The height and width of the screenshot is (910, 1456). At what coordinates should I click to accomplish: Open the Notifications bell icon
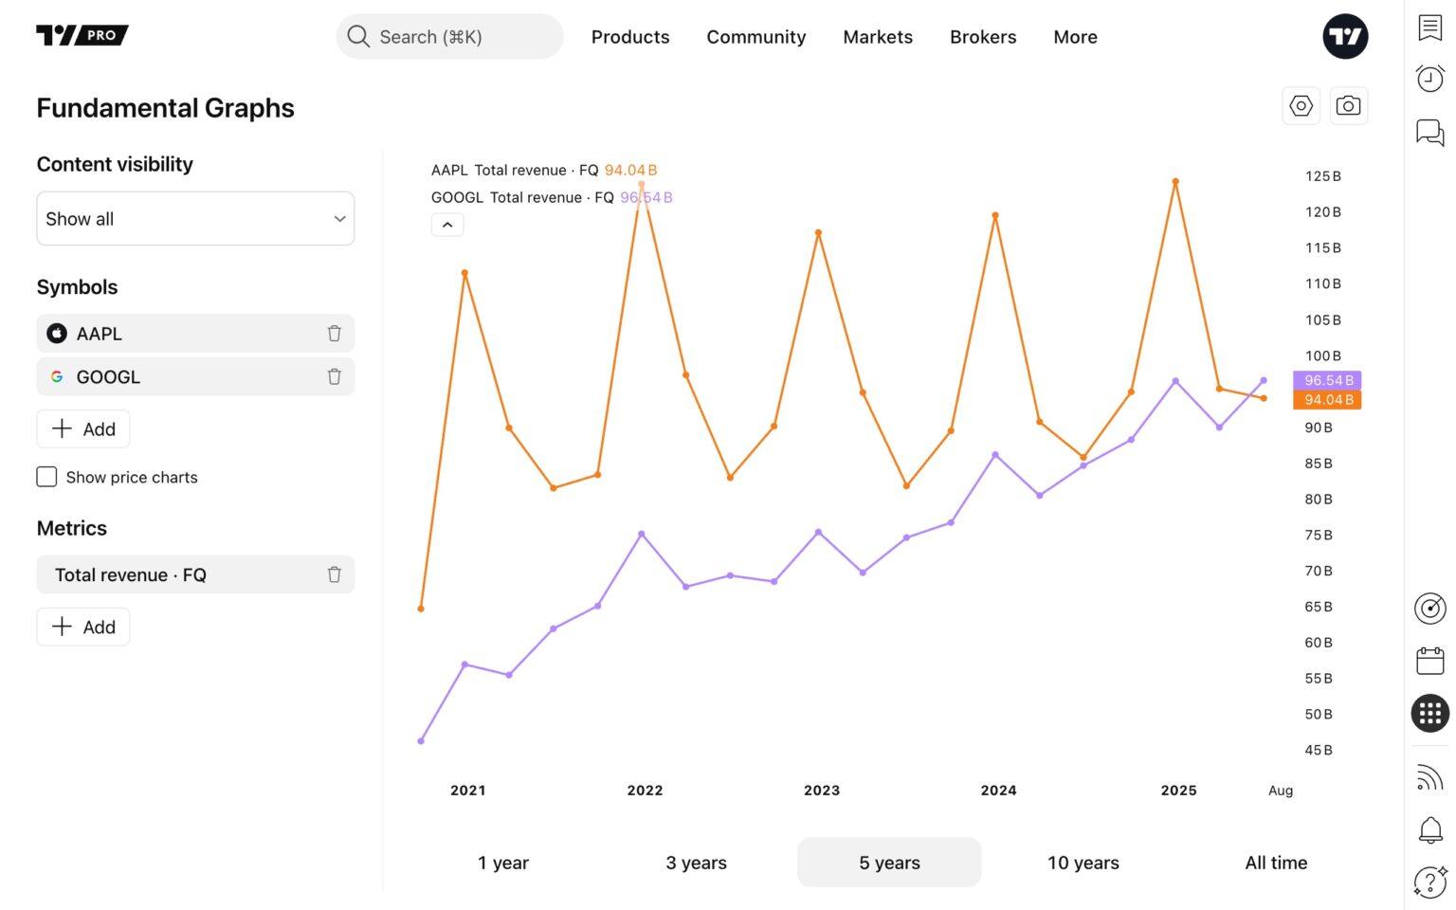(x=1430, y=829)
